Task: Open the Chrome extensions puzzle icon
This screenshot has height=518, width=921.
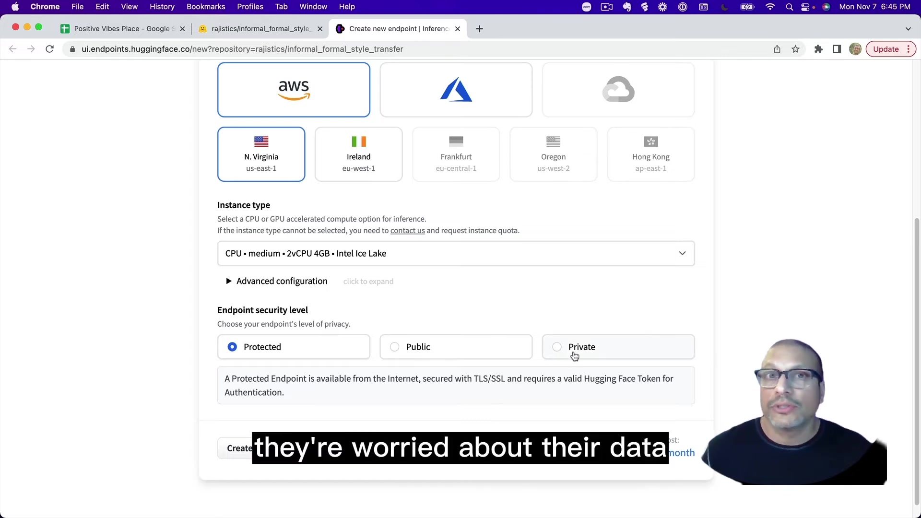Action: click(818, 49)
